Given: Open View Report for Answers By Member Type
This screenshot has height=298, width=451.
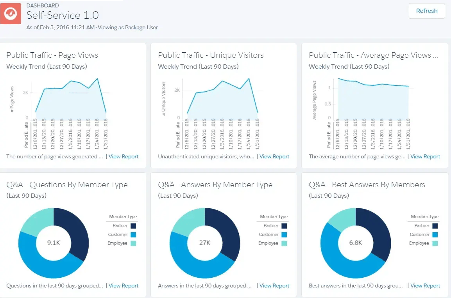Looking at the screenshot, I should pyautogui.click(x=274, y=286).
